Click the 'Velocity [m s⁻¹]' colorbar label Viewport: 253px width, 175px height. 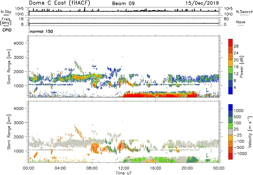(250, 132)
